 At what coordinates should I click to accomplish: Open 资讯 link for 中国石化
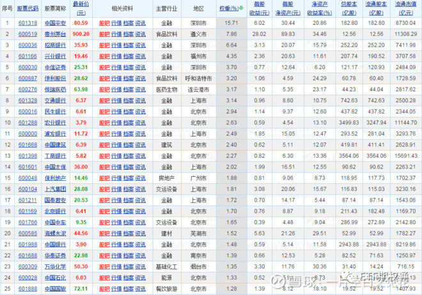140,278
